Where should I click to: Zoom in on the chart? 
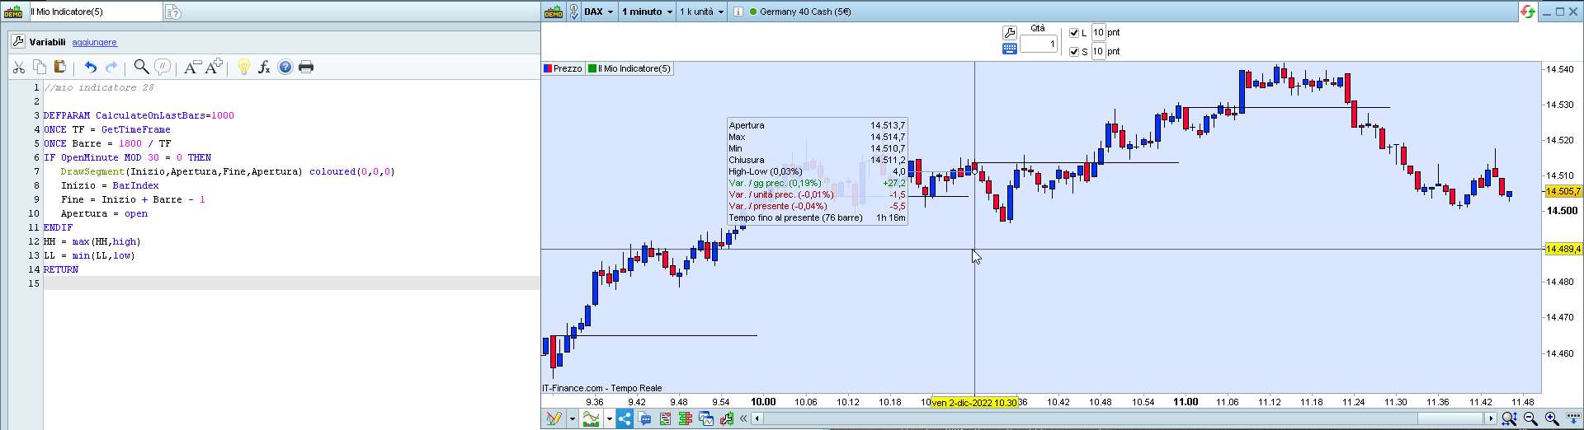pos(1552,419)
